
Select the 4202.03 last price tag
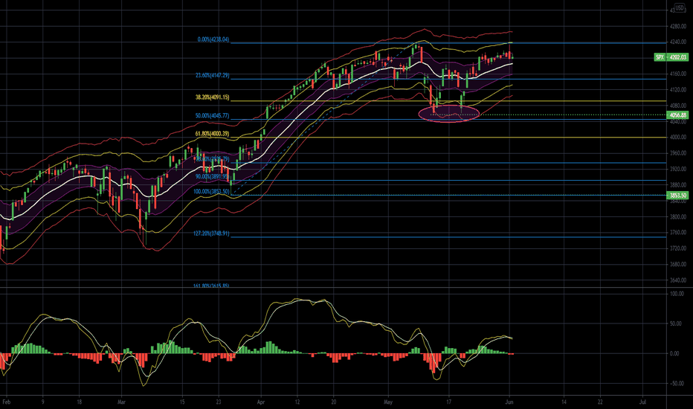point(677,57)
